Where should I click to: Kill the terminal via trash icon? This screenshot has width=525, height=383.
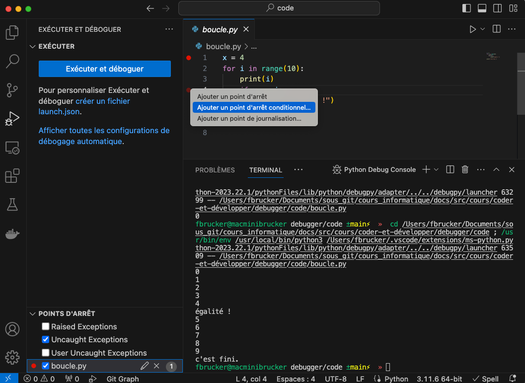(465, 169)
